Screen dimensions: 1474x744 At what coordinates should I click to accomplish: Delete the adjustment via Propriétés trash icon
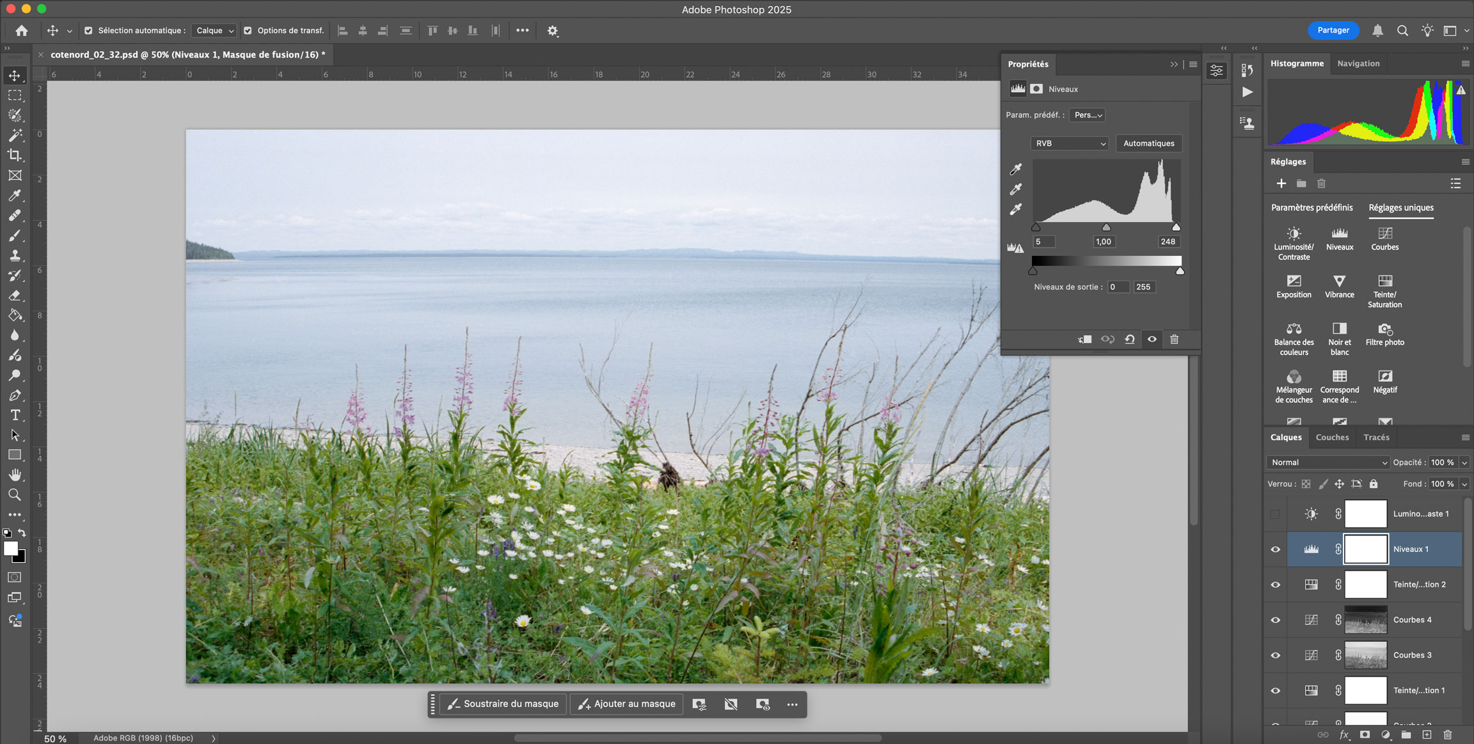[x=1174, y=339]
